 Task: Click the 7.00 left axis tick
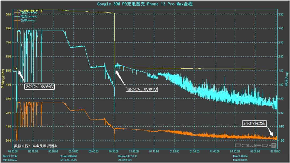(9, 43)
